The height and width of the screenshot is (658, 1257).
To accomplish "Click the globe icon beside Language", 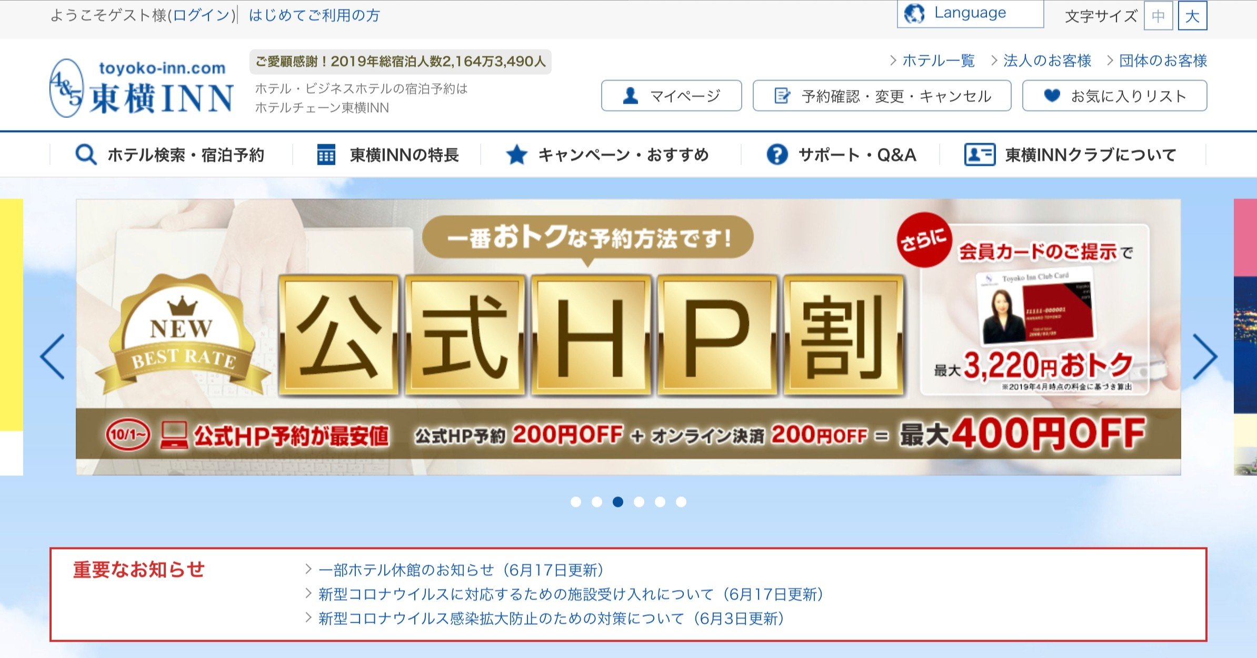I will pyautogui.click(x=914, y=13).
